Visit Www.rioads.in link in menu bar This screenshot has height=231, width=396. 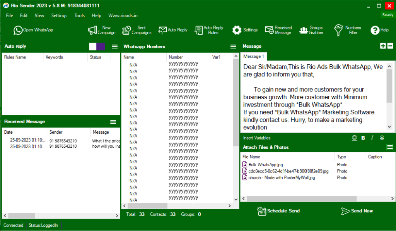(x=123, y=16)
